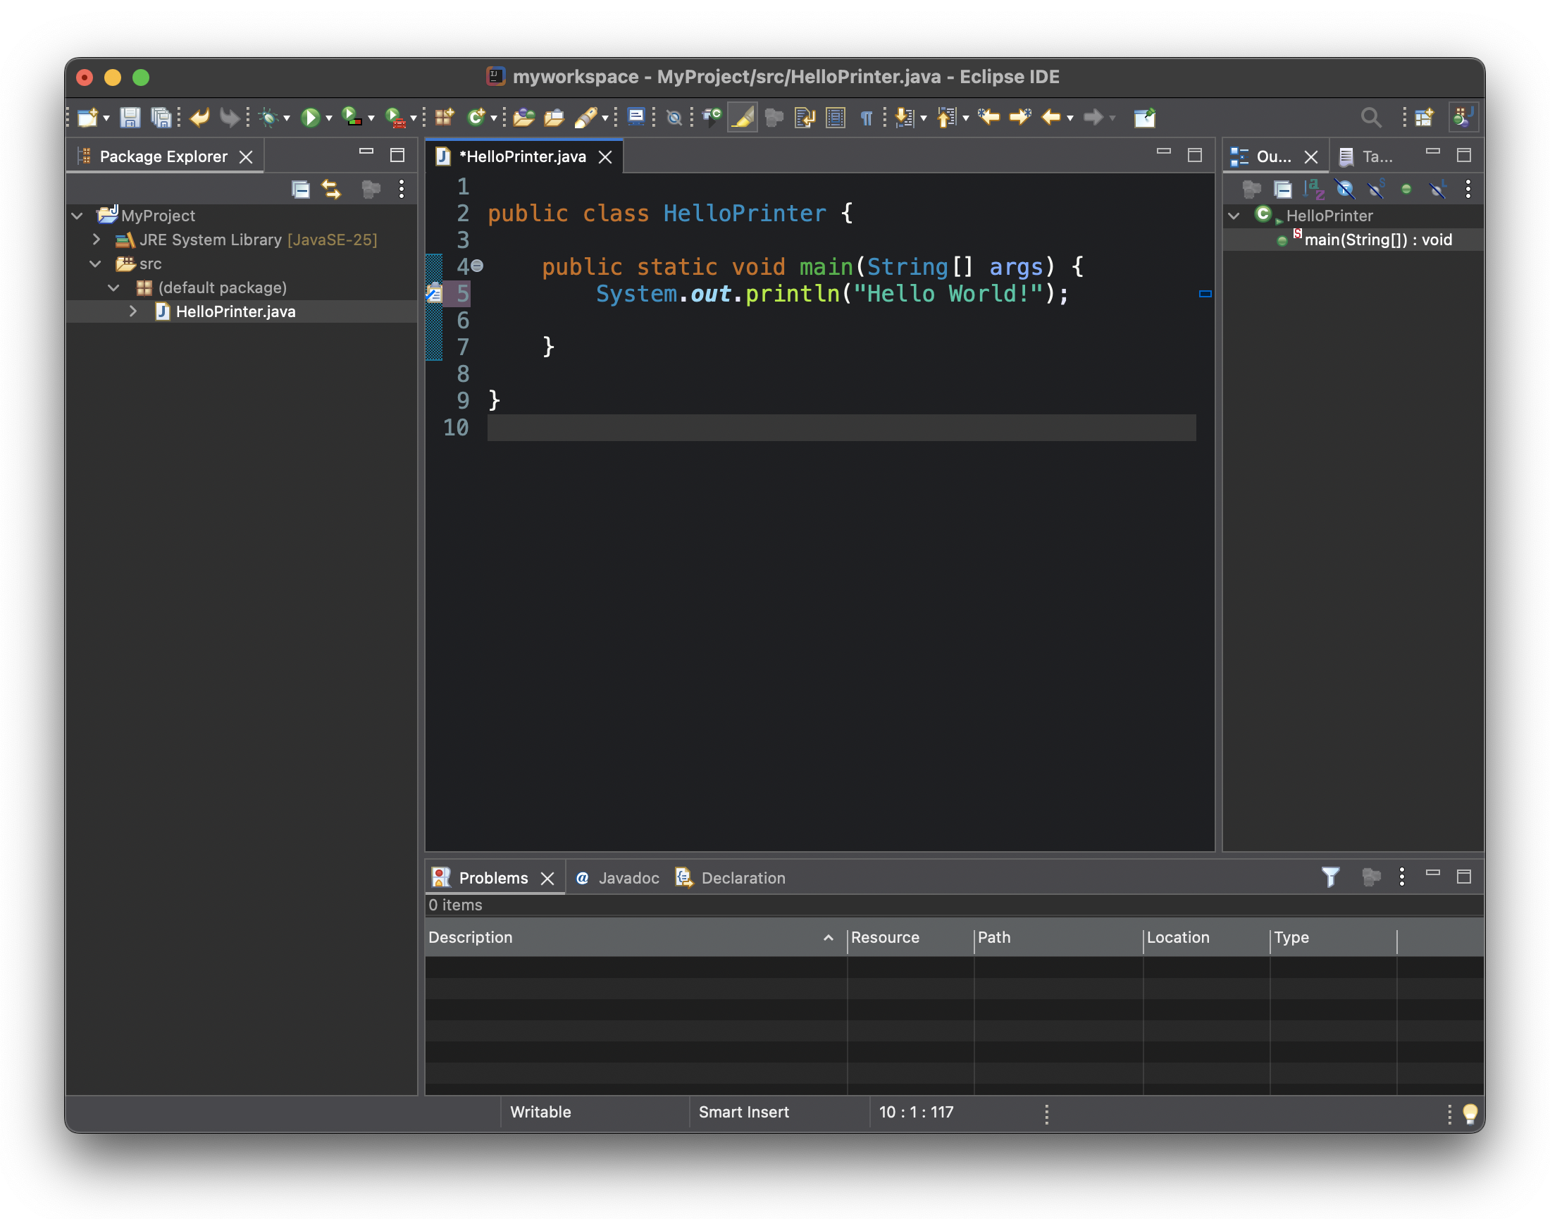
Task: Click the green Run button
Action: [x=310, y=117]
